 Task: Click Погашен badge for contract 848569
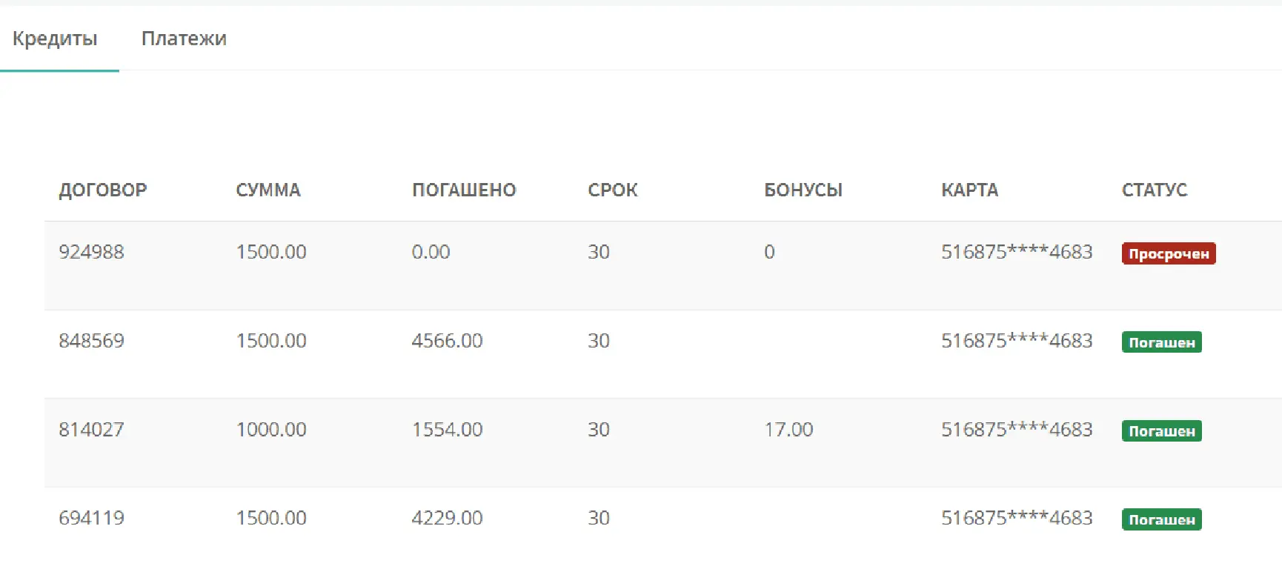click(1161, 342)
